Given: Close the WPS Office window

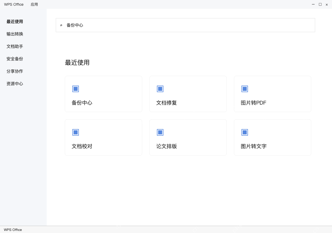Looking at the screenshot, I should (327, 5).
